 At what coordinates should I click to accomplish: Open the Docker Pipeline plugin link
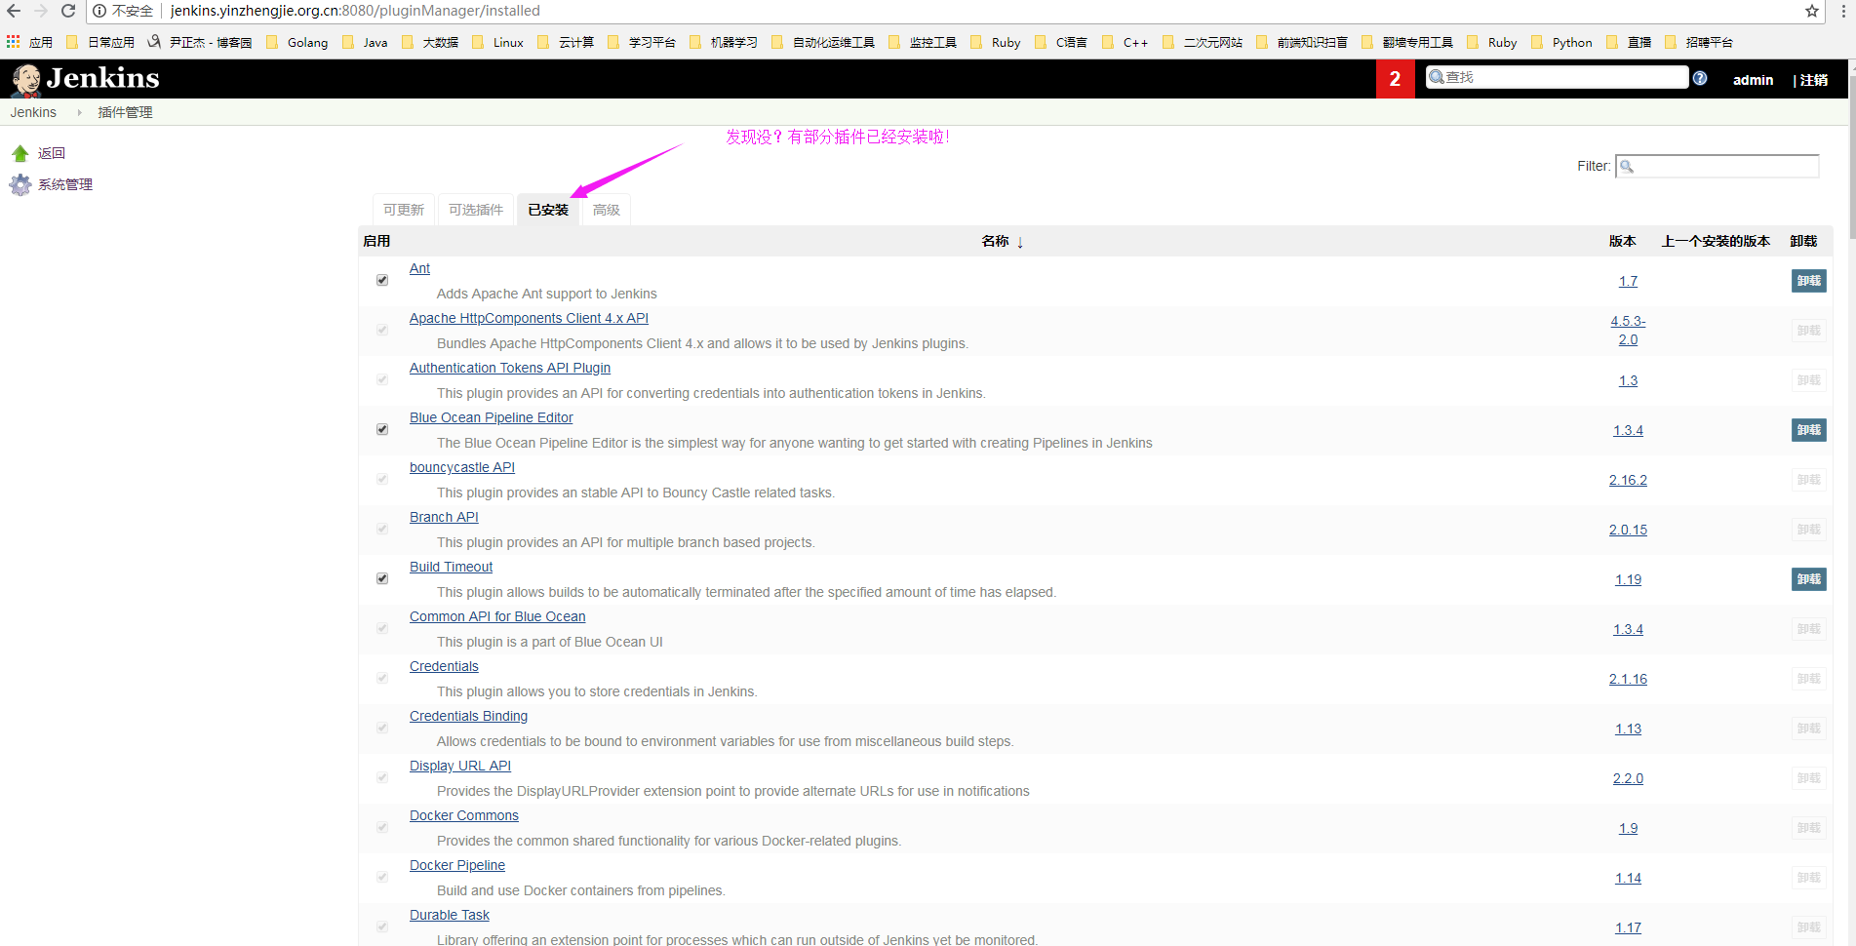click(x=457, y=865)
